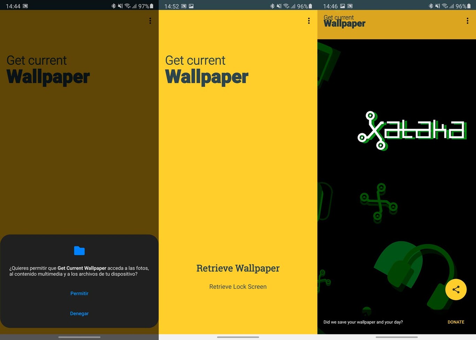
Task: Tap the wallpaper question message bar
Action: [x=363, y=322]
